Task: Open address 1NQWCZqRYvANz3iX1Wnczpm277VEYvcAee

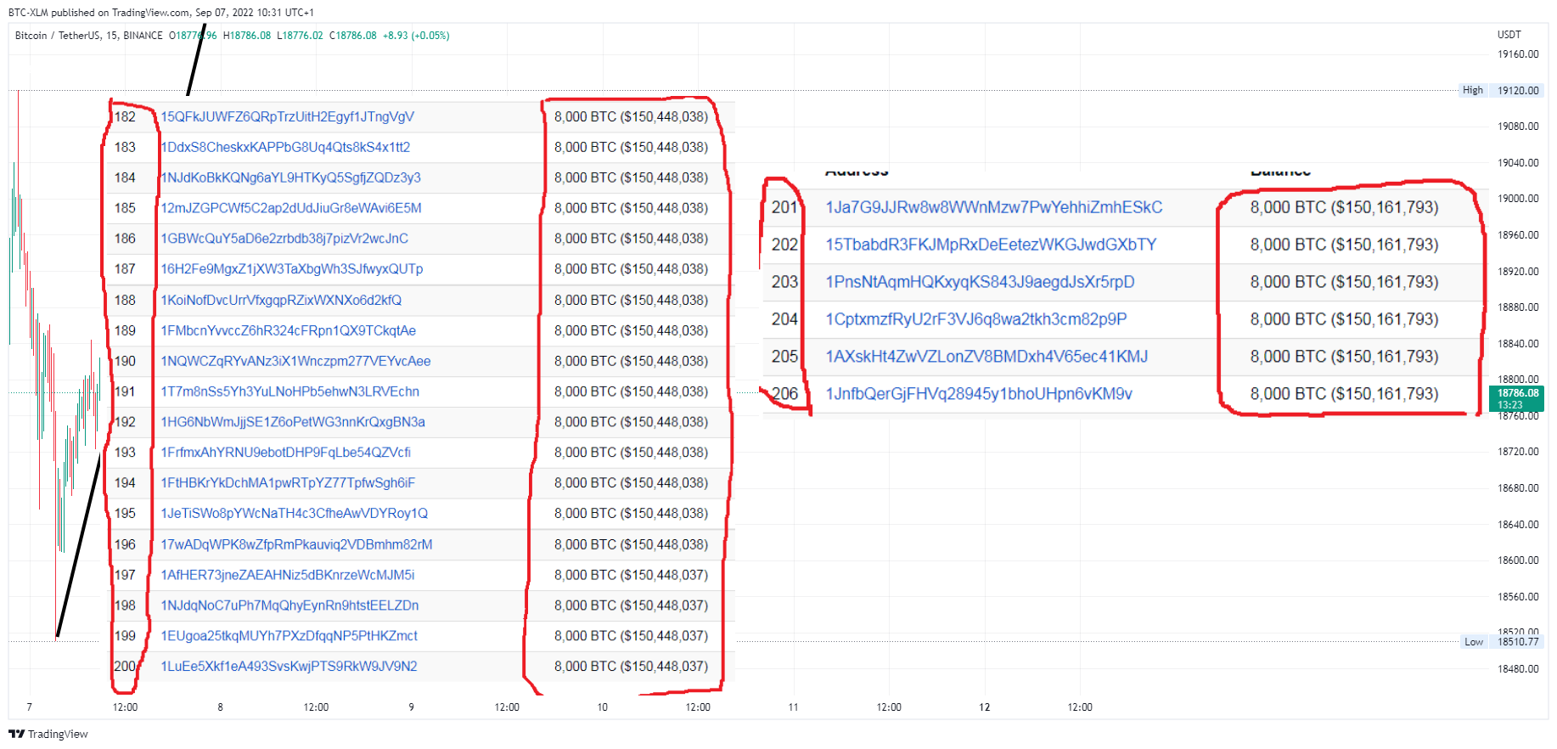Action: (x=295, y=361)
